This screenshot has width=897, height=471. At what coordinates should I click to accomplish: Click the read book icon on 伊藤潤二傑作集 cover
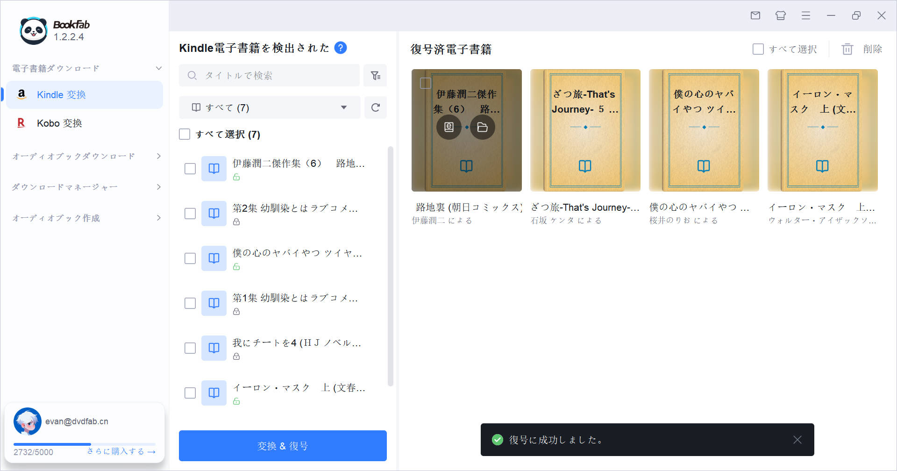[448, 127]
